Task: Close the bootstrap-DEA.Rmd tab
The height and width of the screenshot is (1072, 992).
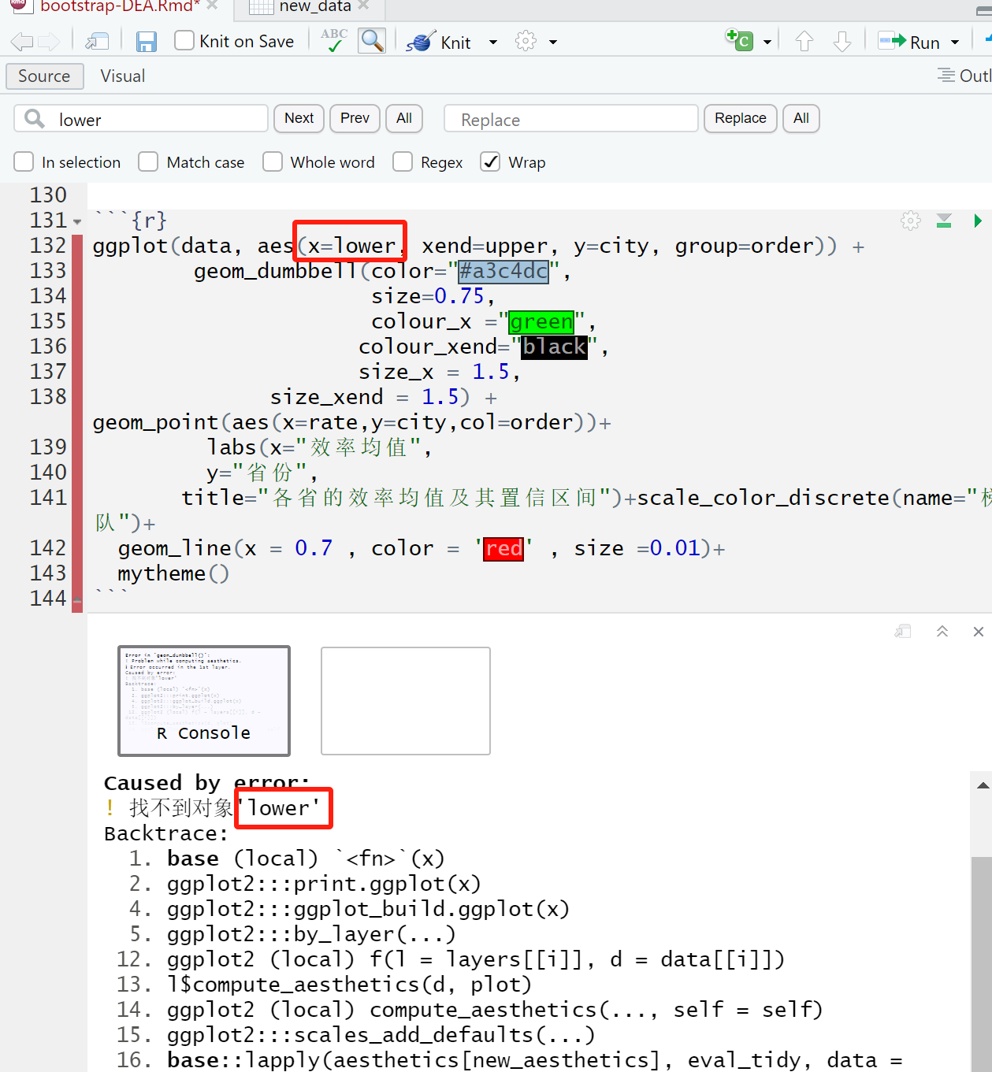Action: [x=212, y=6]
